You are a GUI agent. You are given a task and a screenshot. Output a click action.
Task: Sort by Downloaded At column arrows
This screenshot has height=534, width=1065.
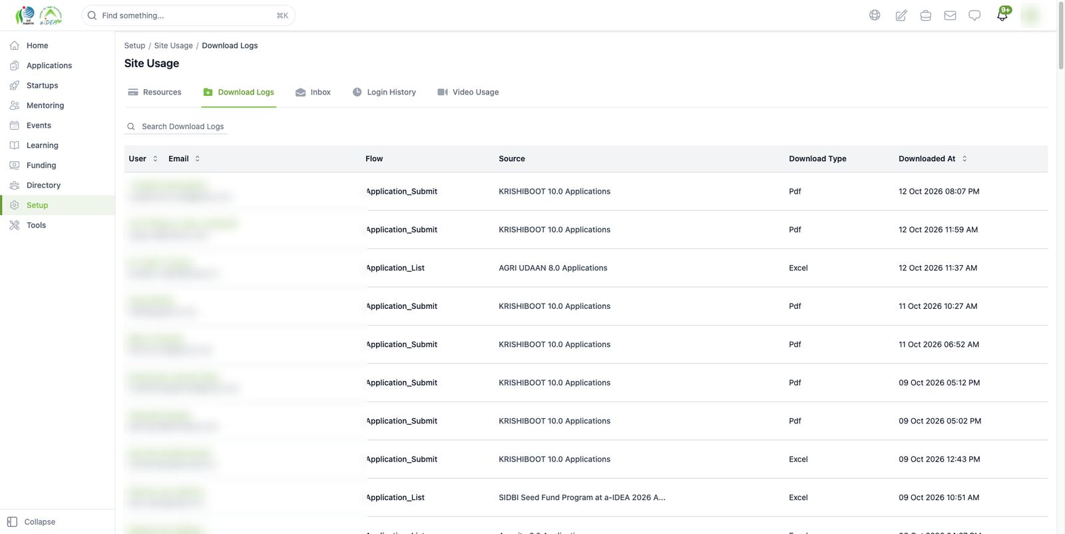pyautogui.click(x=964, y=158)
